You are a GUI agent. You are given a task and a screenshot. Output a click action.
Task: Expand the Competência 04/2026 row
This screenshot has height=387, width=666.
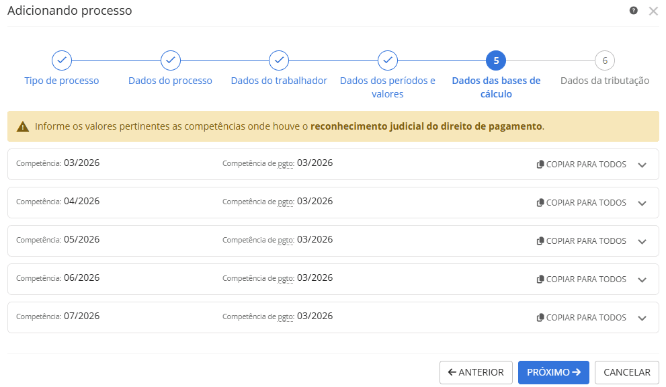[x=642, y=202]
